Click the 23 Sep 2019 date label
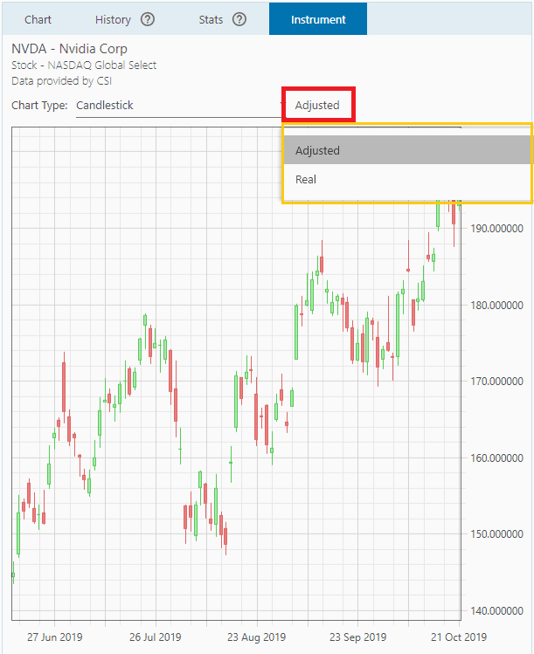This screenshot has width=534, height=654. (357, 637)
